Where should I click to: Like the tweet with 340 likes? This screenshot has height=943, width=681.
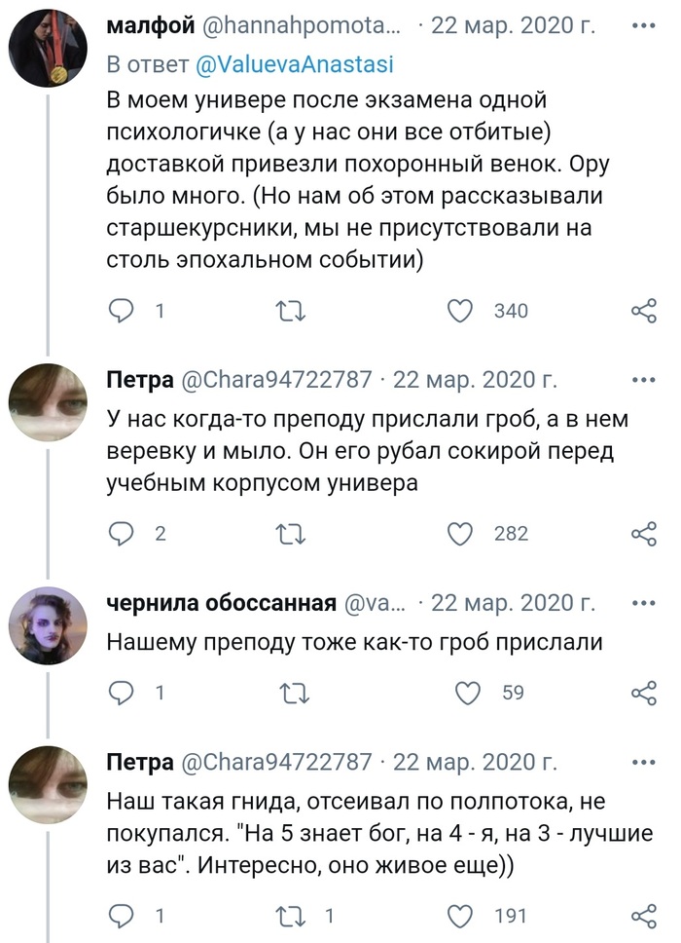pos(460,311)
